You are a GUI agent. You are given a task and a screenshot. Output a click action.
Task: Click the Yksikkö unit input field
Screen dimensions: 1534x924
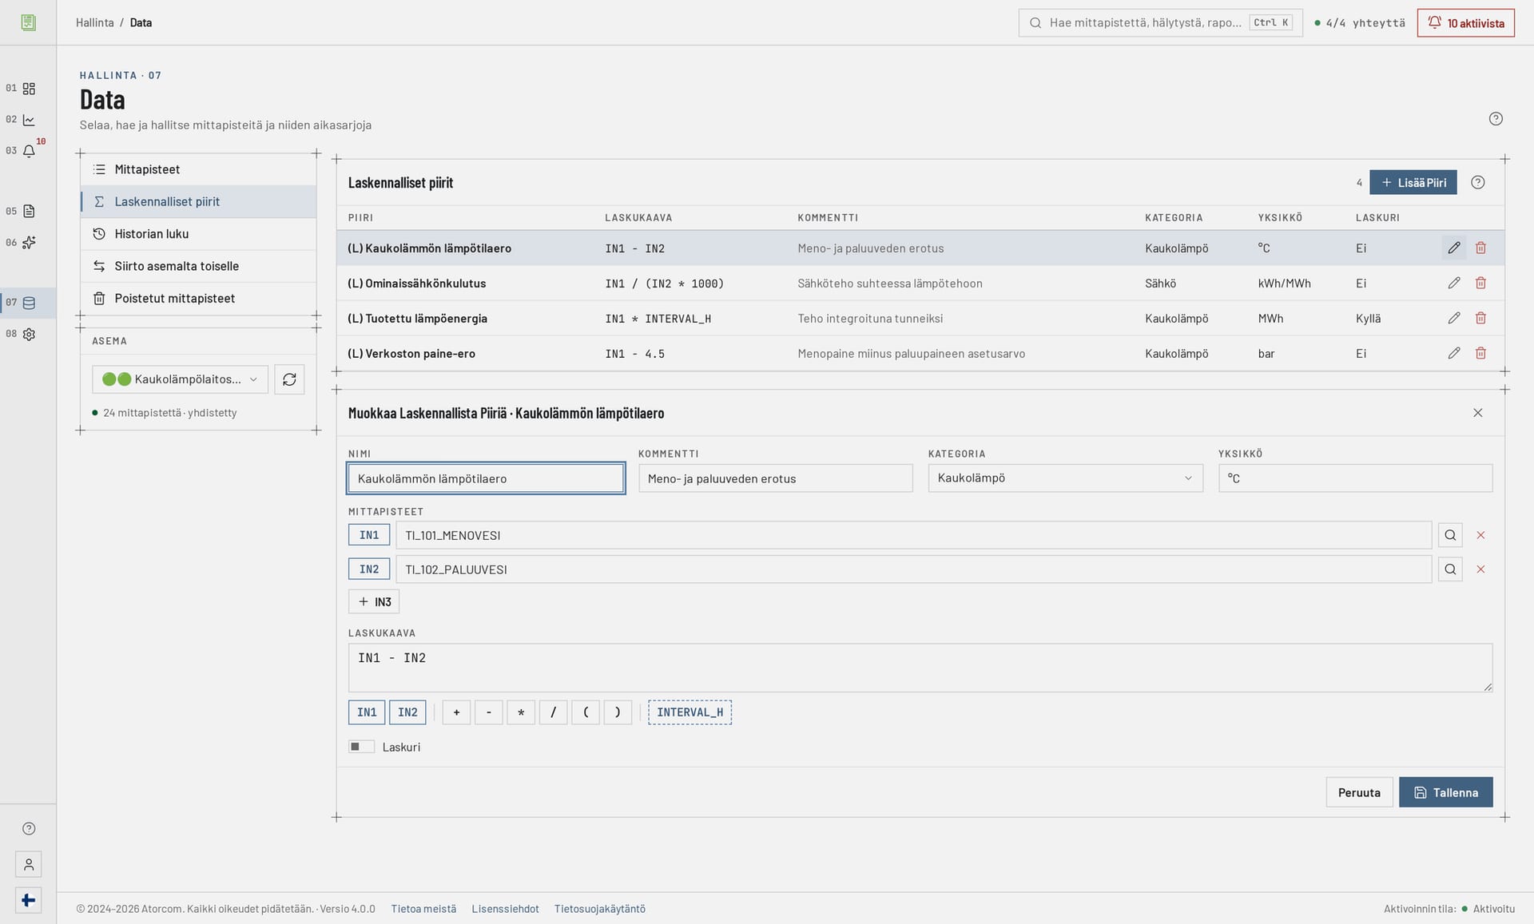click(x=1355, y=478)
